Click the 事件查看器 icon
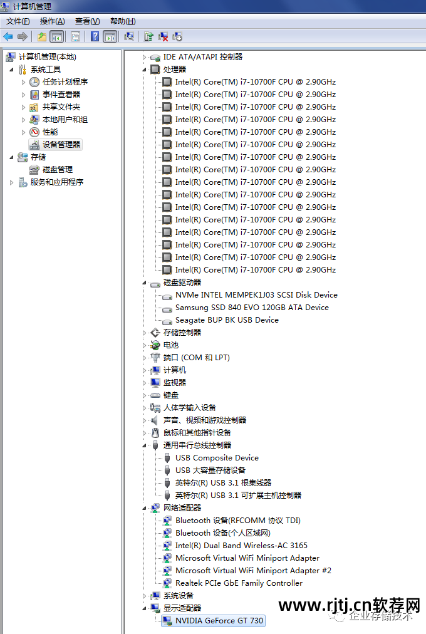Image resolution: width=426 pixels, height=634 pixels. pos(34,95)
